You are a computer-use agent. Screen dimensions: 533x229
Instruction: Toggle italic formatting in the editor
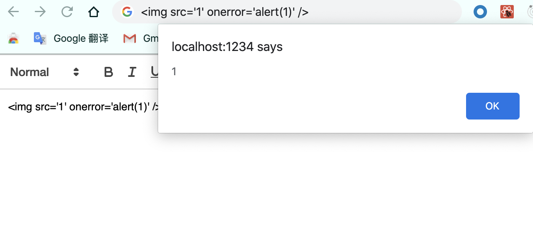132,72
